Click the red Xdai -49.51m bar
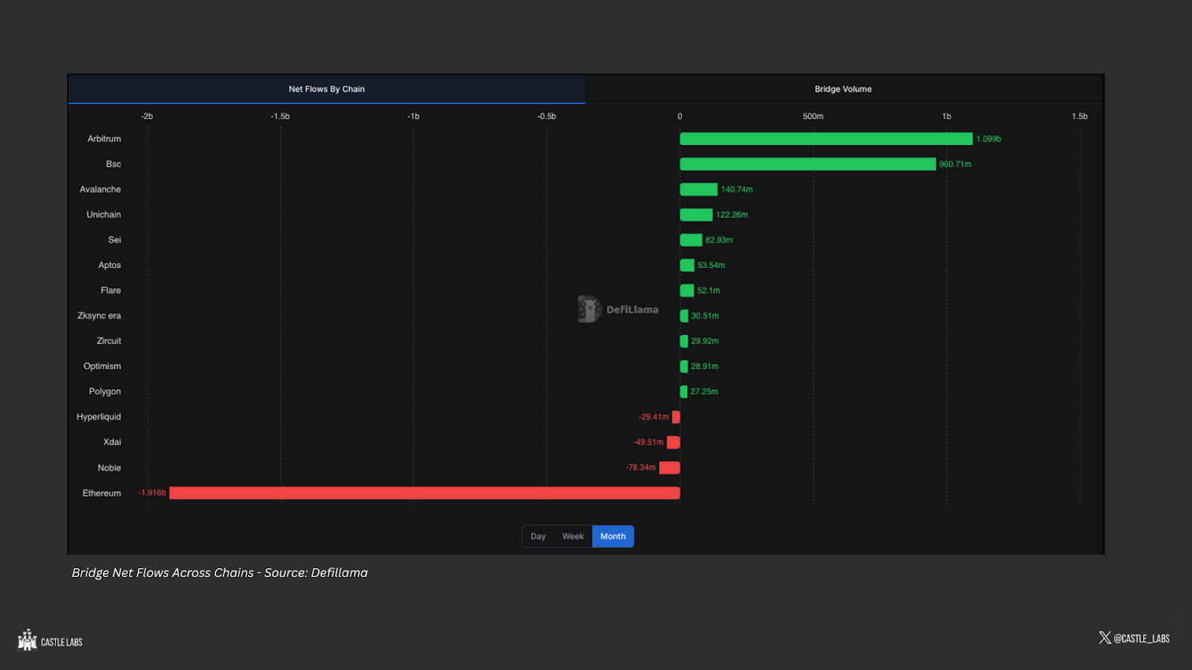 tap(673, 442)
